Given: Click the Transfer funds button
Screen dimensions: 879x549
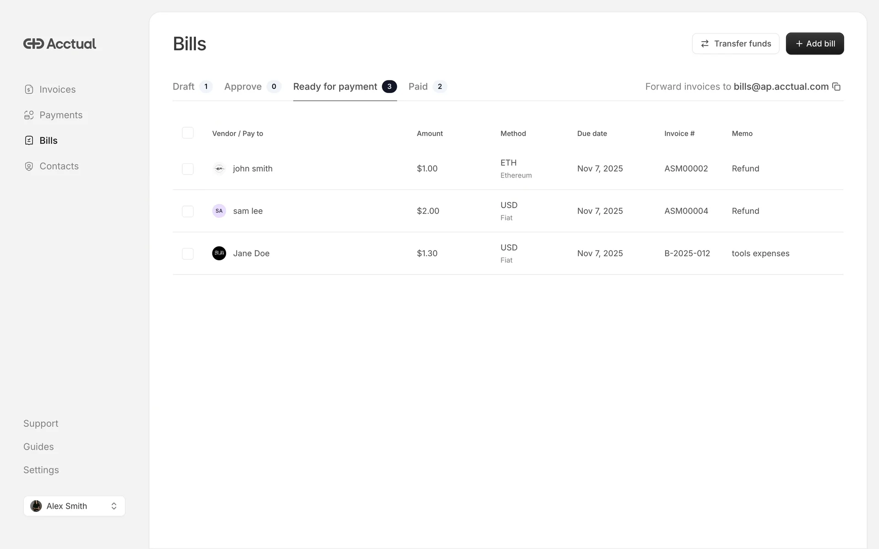Looking at the screenshot, I should [735, 44].
